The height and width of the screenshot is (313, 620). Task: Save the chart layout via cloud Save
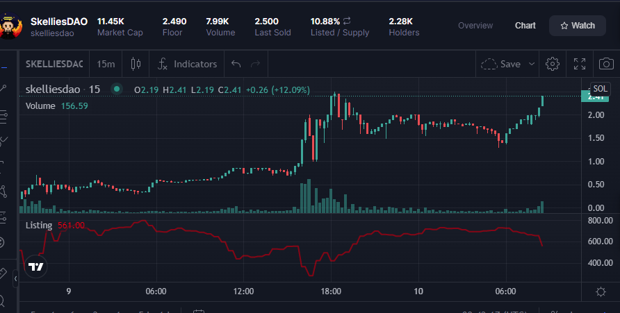[x=501, y=64]
